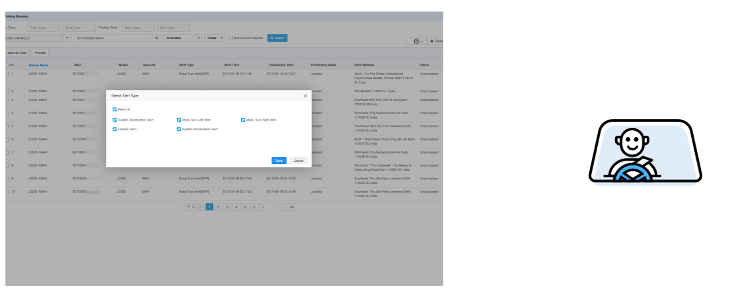The image size is (731, 299).
Task: Expand the Status dropdown
Action: pyautogui.click(x=215, y=38)
